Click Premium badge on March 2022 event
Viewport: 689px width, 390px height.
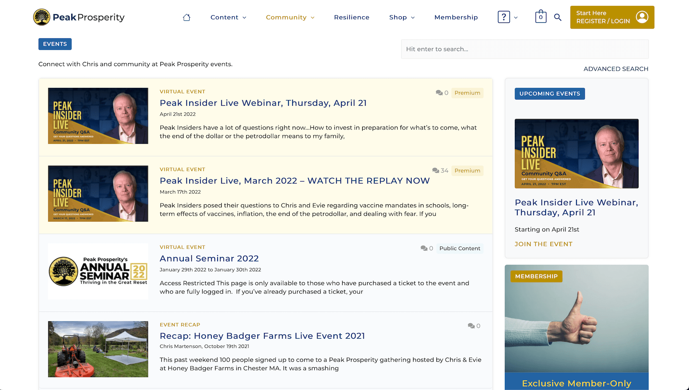(467, 171)
